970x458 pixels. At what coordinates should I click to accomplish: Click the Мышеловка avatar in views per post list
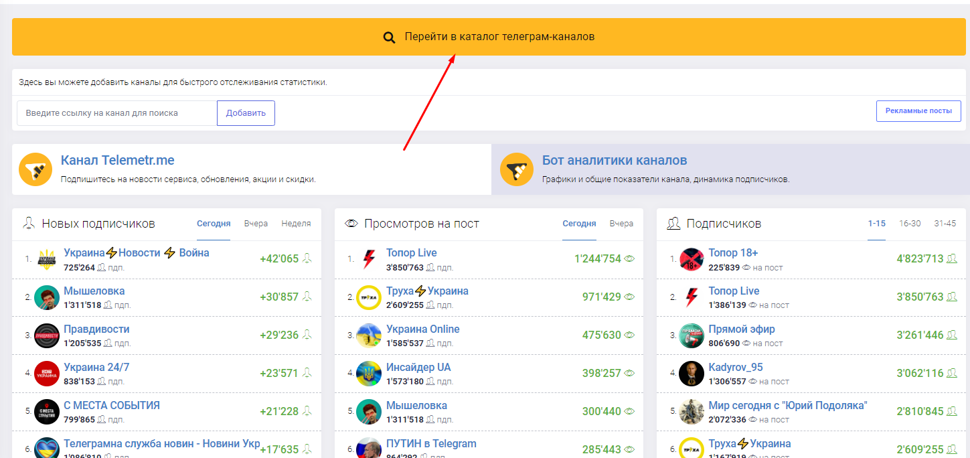pyautogui.click(x=369, y=412)
